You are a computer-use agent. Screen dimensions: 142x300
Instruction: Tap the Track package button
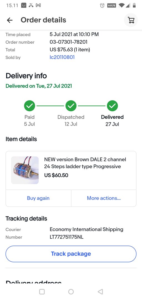[71, 254]
